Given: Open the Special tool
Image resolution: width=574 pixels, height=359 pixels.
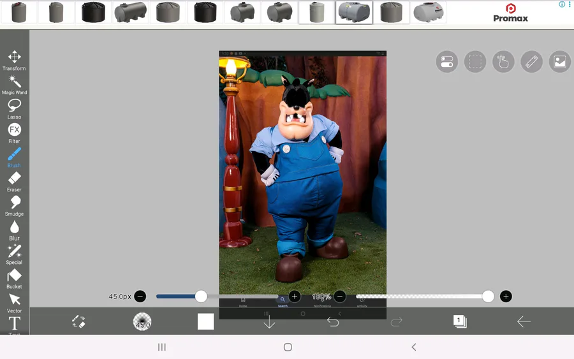Looking at the screenshot, I should point(14,254).
